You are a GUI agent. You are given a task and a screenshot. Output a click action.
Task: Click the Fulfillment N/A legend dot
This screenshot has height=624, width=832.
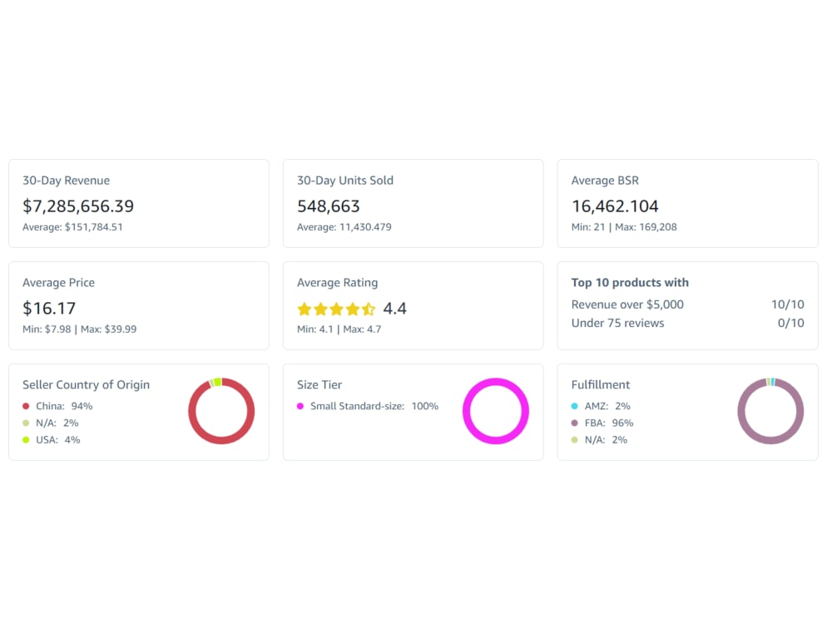(575, 440)
